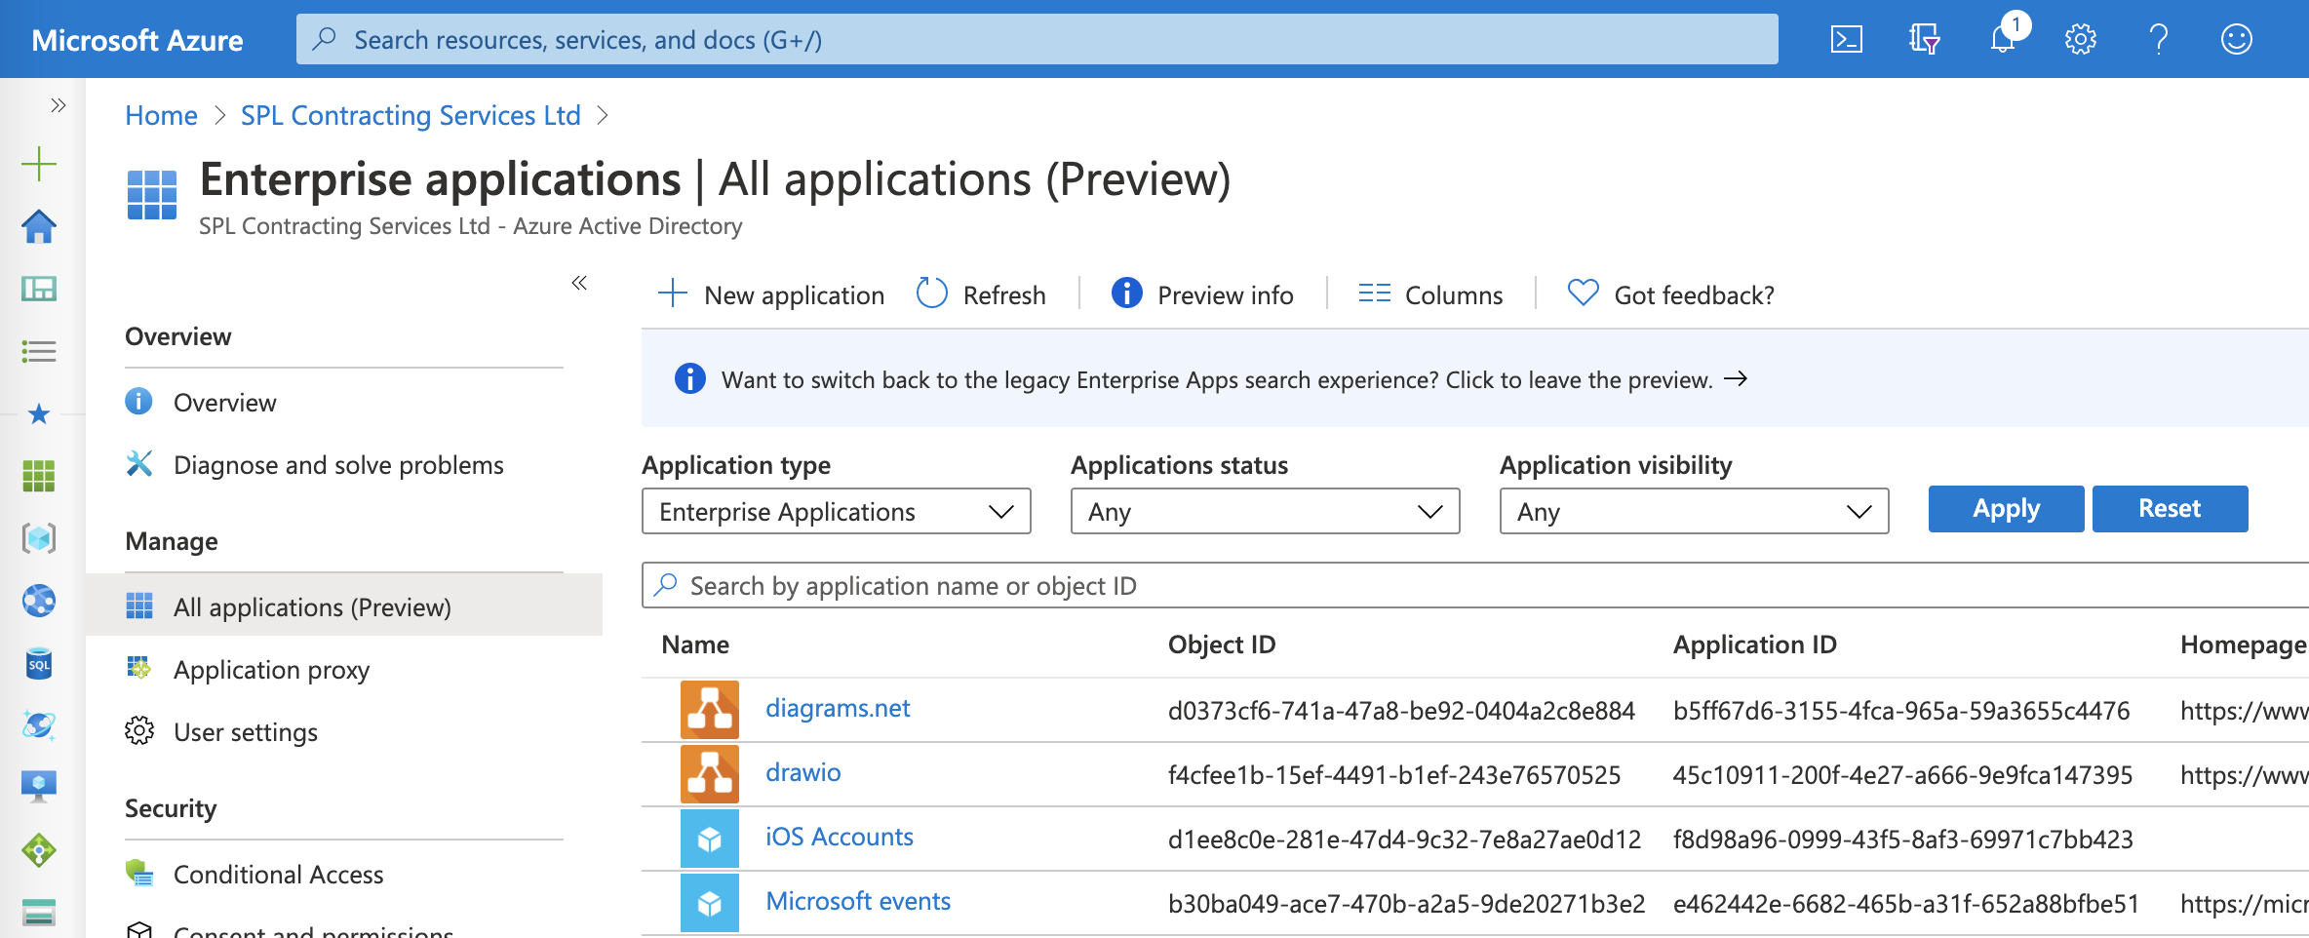Open the Directory and subscription filter icon
2309x938 pixels.
coord(1924,39)
